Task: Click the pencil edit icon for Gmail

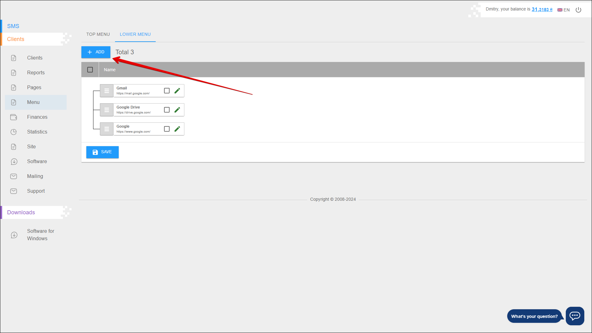Action: coord(177,91)
